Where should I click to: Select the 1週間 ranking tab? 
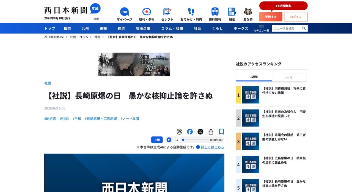coord(254,77)
